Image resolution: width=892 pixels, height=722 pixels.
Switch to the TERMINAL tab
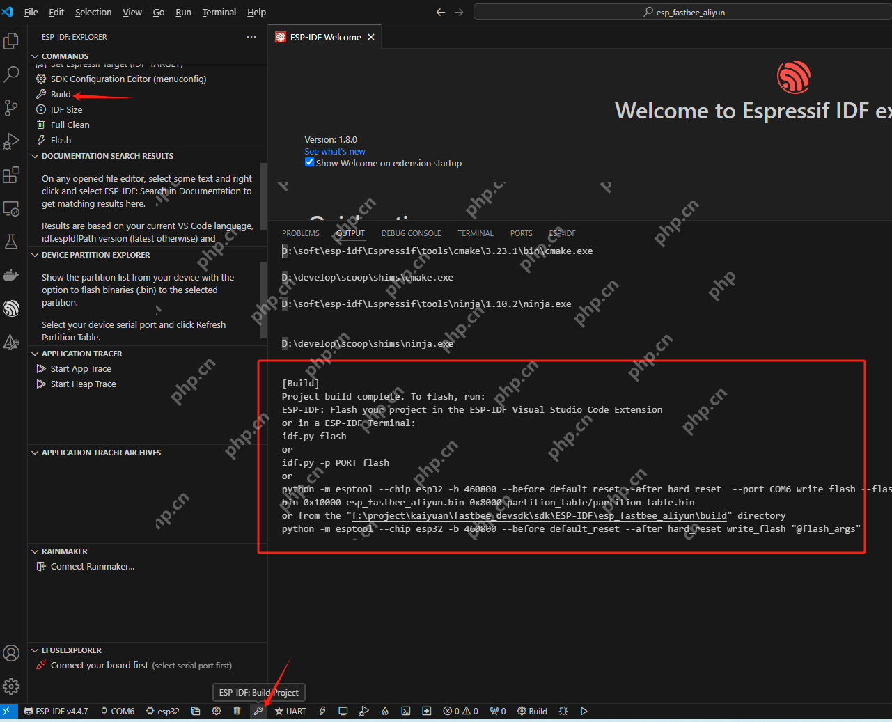tap(475, 233)
